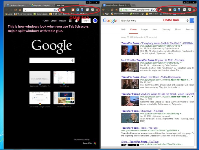Expand arrow beside youtube.com/watch?v=SFsHSHE-iJQ URL
This screenshot has width=199, height=150.
point(181,63)
